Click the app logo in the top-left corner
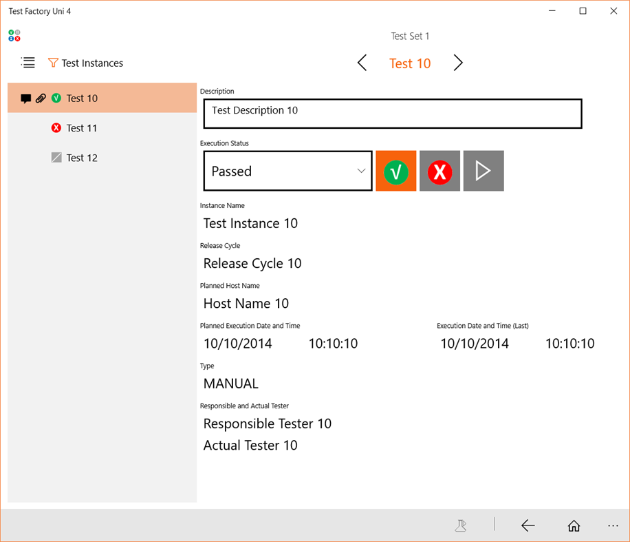 click(x=14, y=35)
